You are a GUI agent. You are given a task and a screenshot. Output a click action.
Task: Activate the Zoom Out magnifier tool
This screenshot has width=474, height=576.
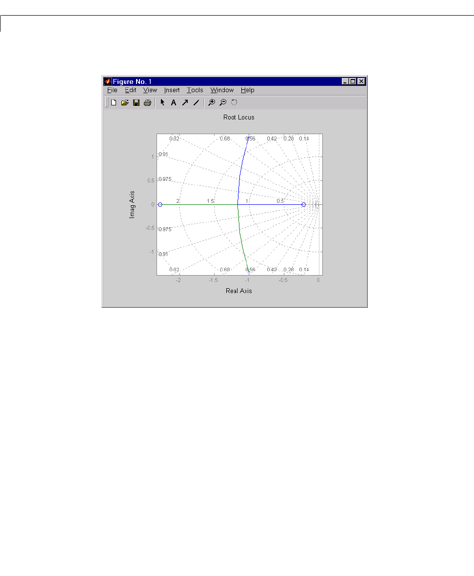click(223, 102)
